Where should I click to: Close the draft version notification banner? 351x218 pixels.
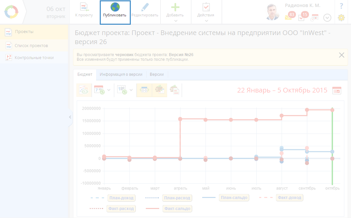pyautogui.click(x=341, y=55)
